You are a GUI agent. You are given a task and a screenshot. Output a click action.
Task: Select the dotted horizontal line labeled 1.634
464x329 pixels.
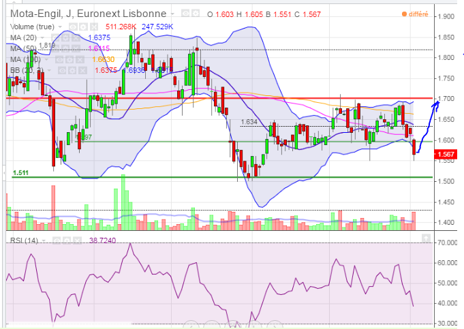(x=336, y=126)
